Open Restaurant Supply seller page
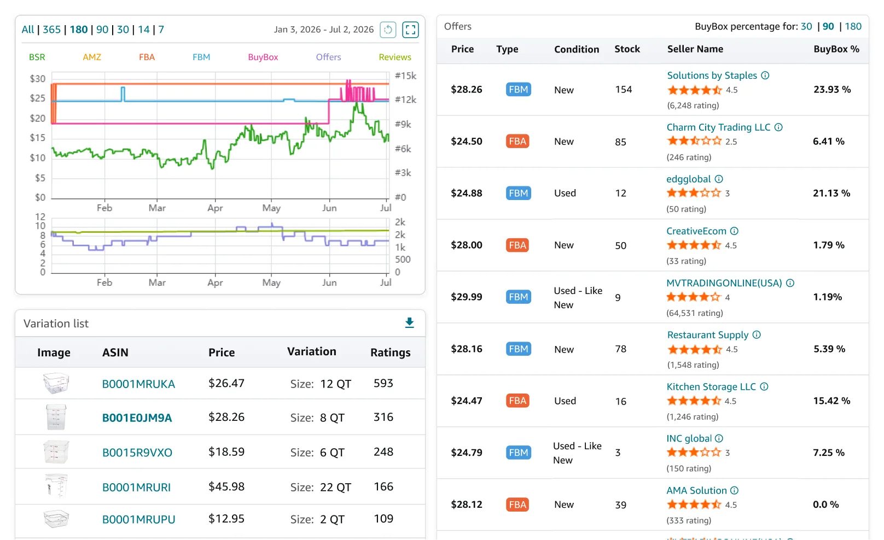The image size is (884, 540). (x=707, y=335)
